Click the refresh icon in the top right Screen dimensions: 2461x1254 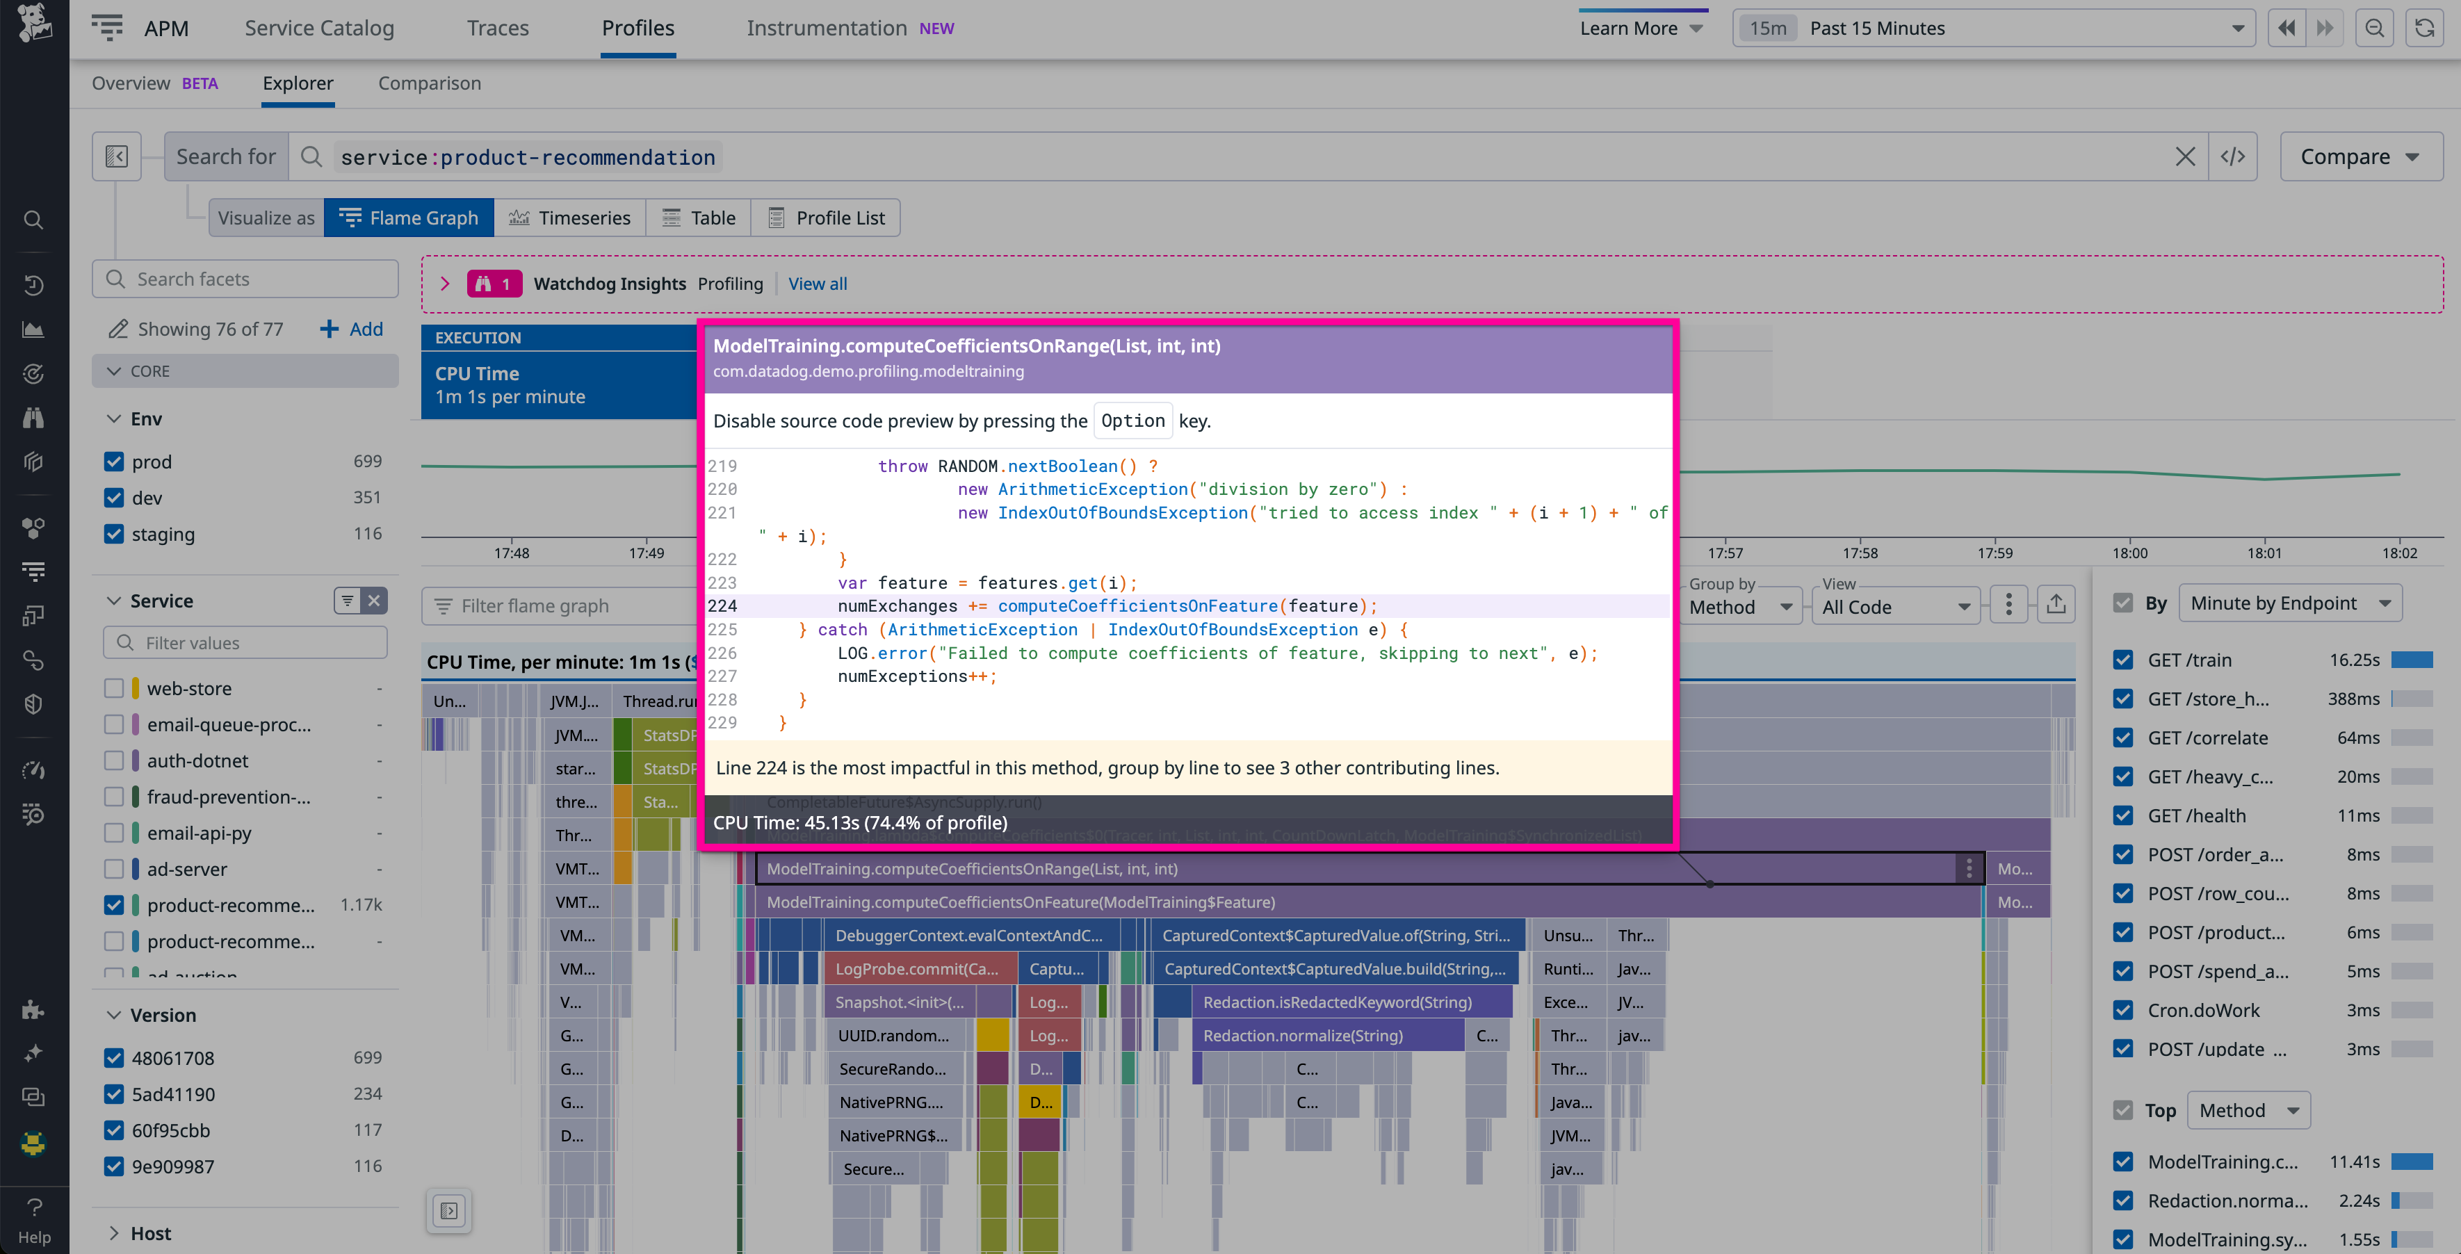(x=2426, y=28)
